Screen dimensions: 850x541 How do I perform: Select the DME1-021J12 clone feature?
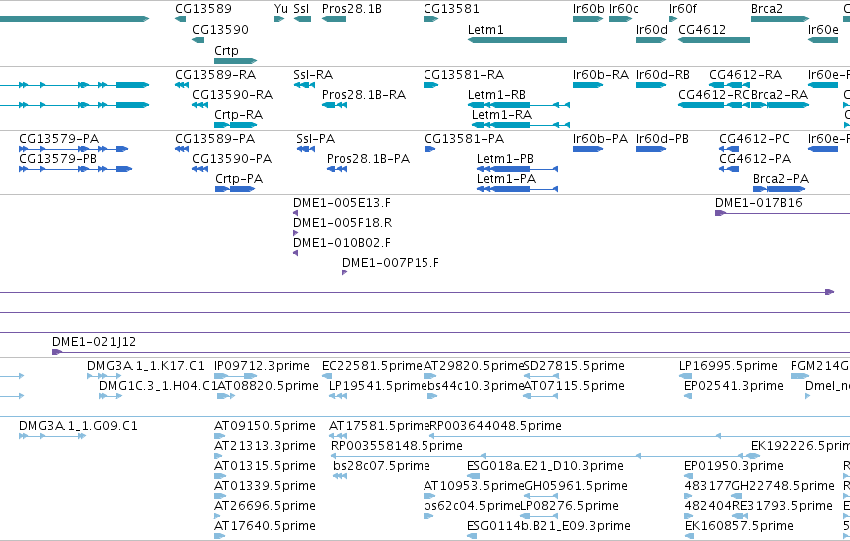[x=450, y=352]
